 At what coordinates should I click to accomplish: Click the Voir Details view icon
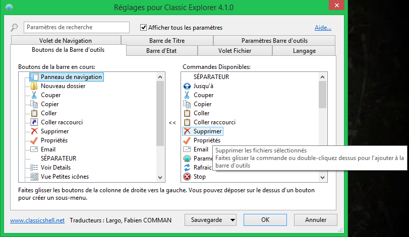pyautogui.click(x=34, y=168)
